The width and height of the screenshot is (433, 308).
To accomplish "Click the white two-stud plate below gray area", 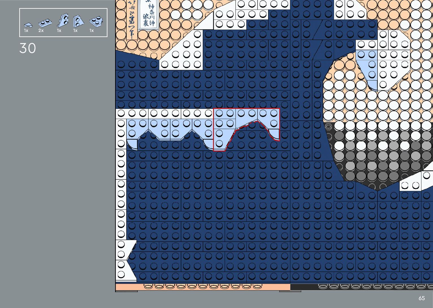I will [410, 186].
